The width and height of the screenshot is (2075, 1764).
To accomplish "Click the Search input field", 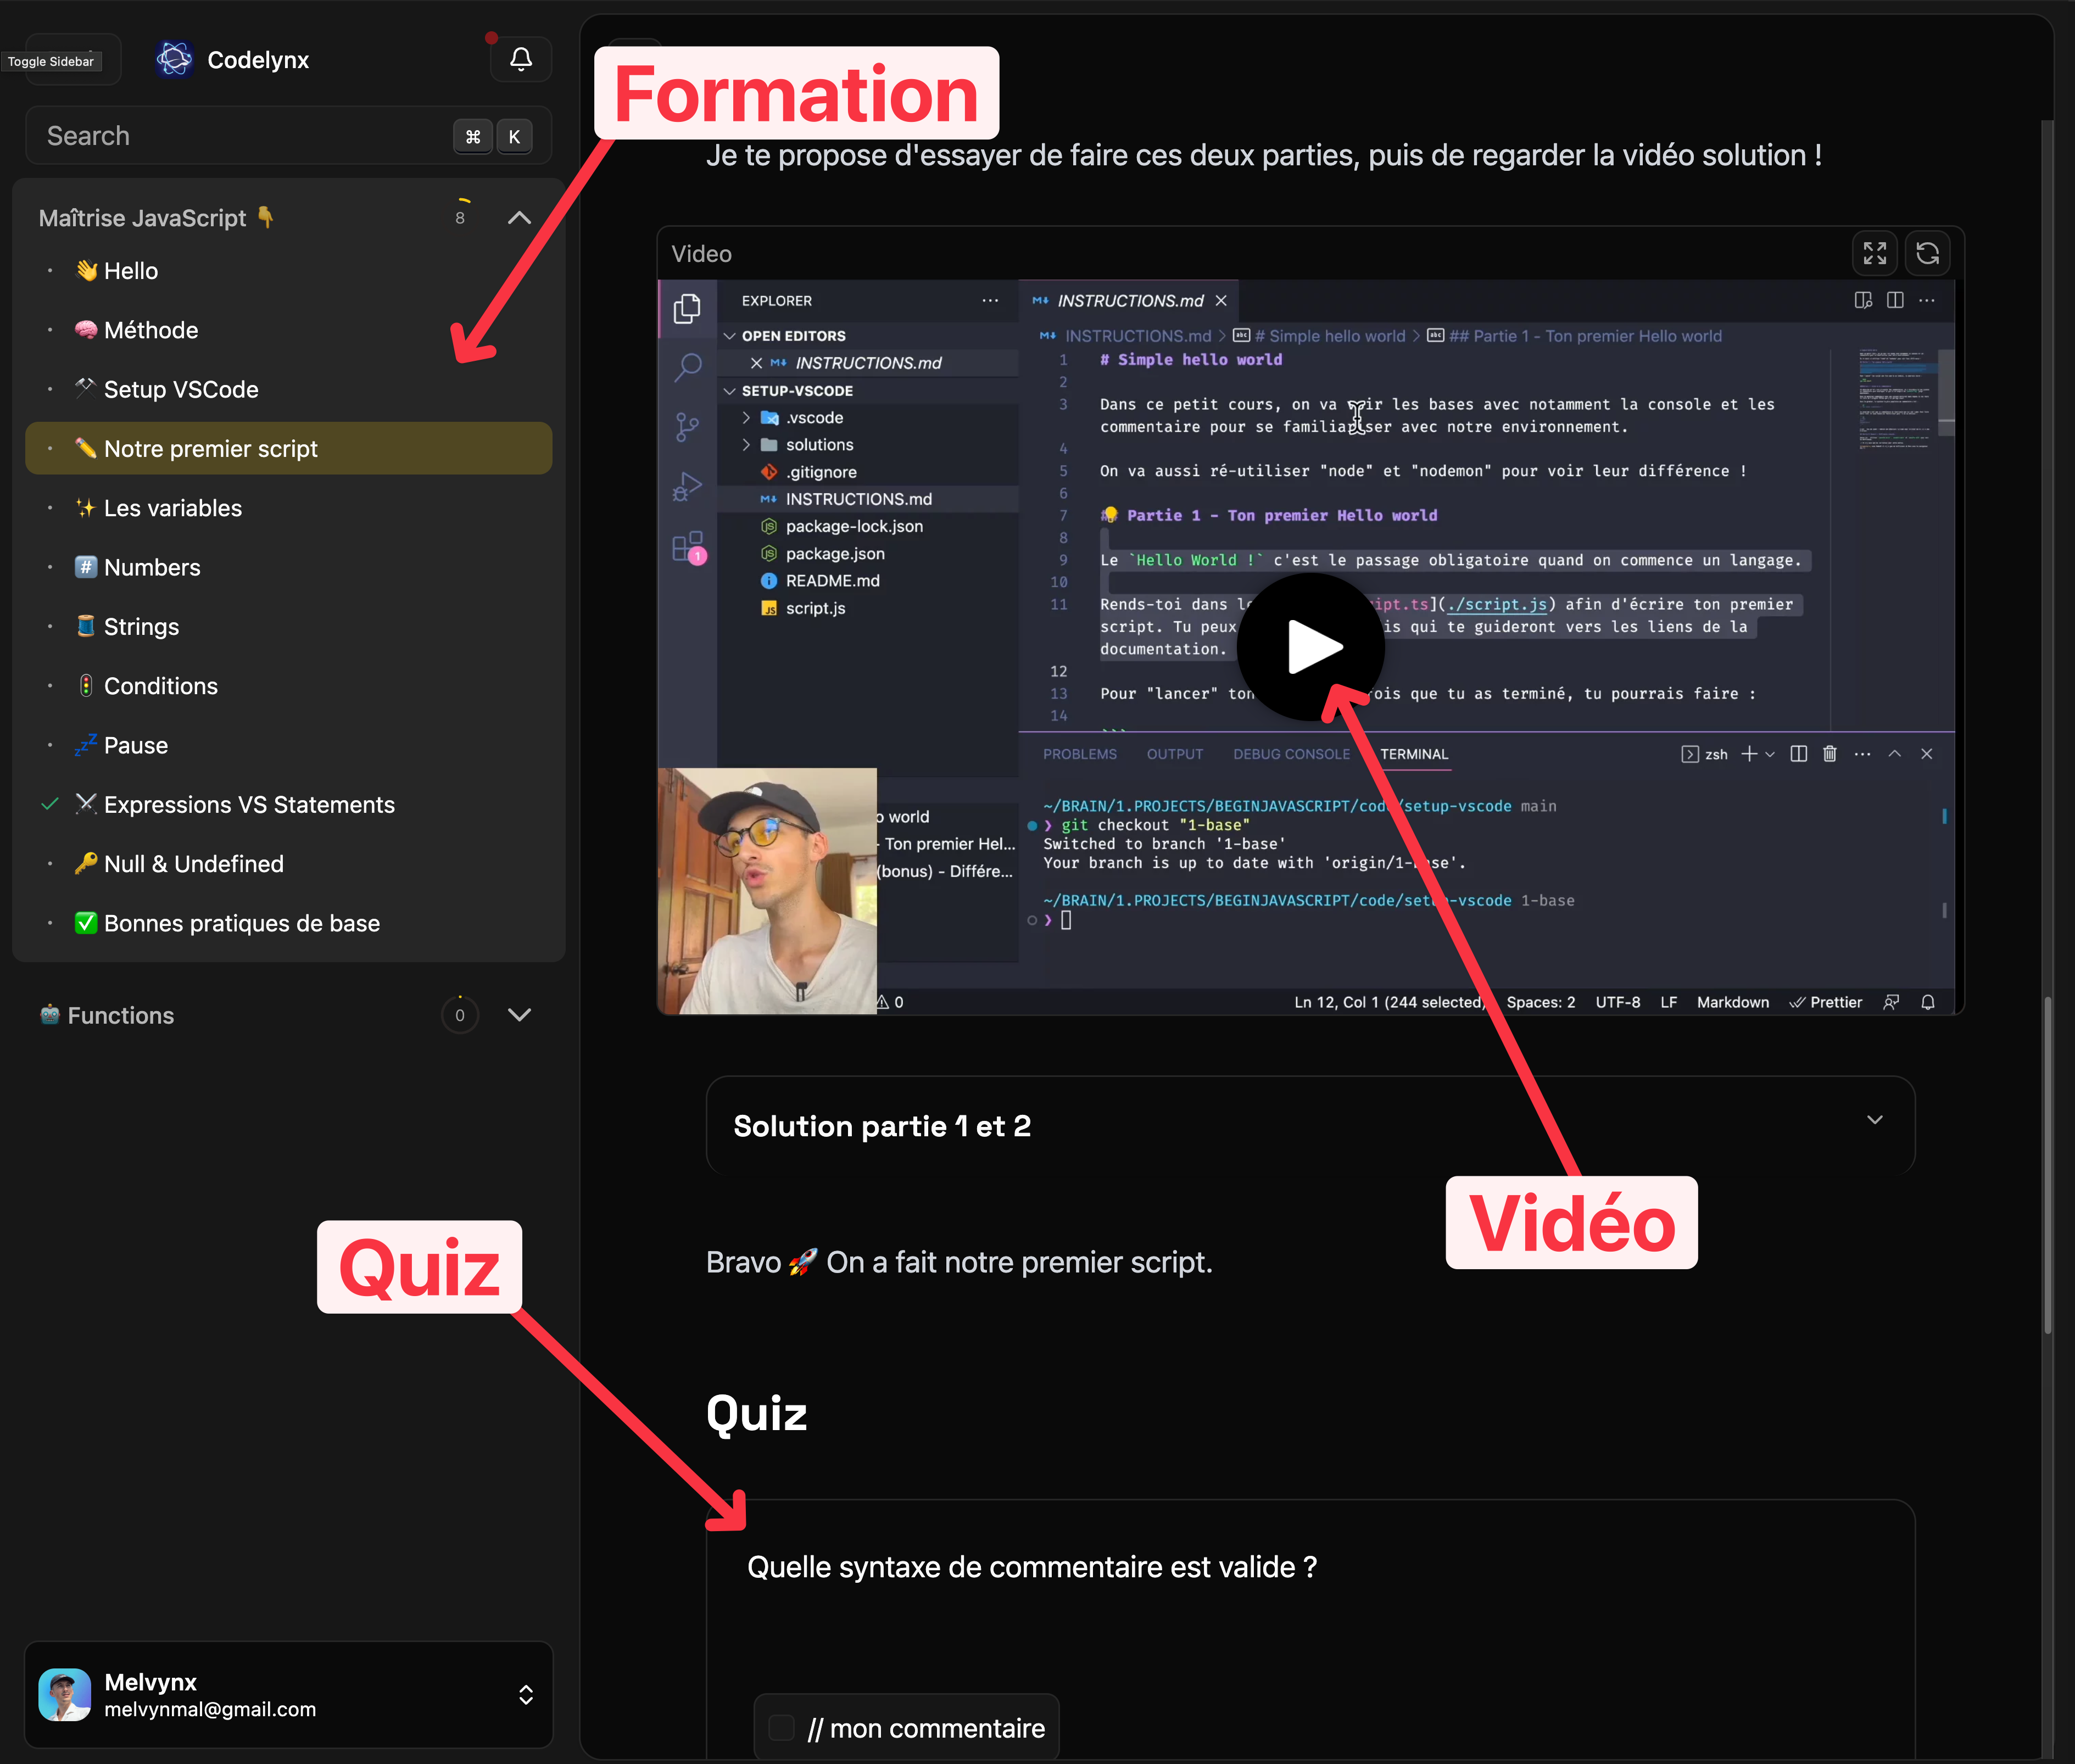I will click(288, 136).
